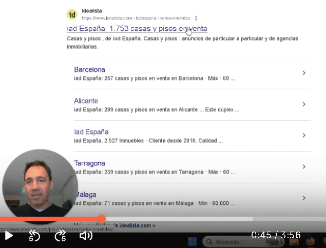326x248 pixels.
Task: Open the Alicante sitelink
Action: (86, 101)
